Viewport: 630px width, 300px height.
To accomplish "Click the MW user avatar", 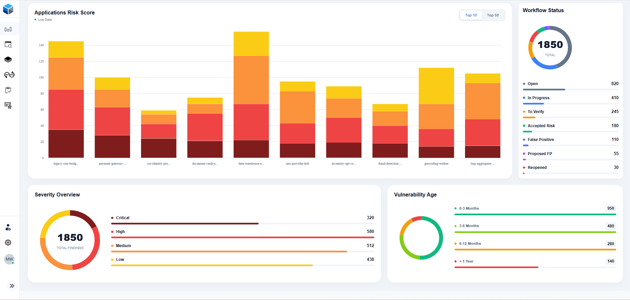I will (9, 259).
